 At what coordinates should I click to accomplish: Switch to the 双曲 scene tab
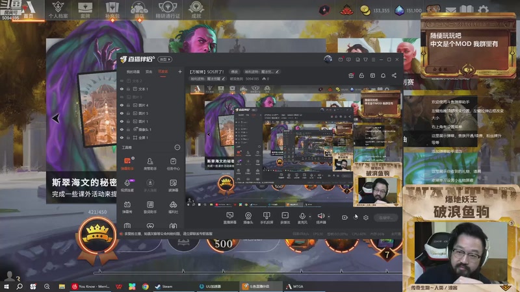149,71
